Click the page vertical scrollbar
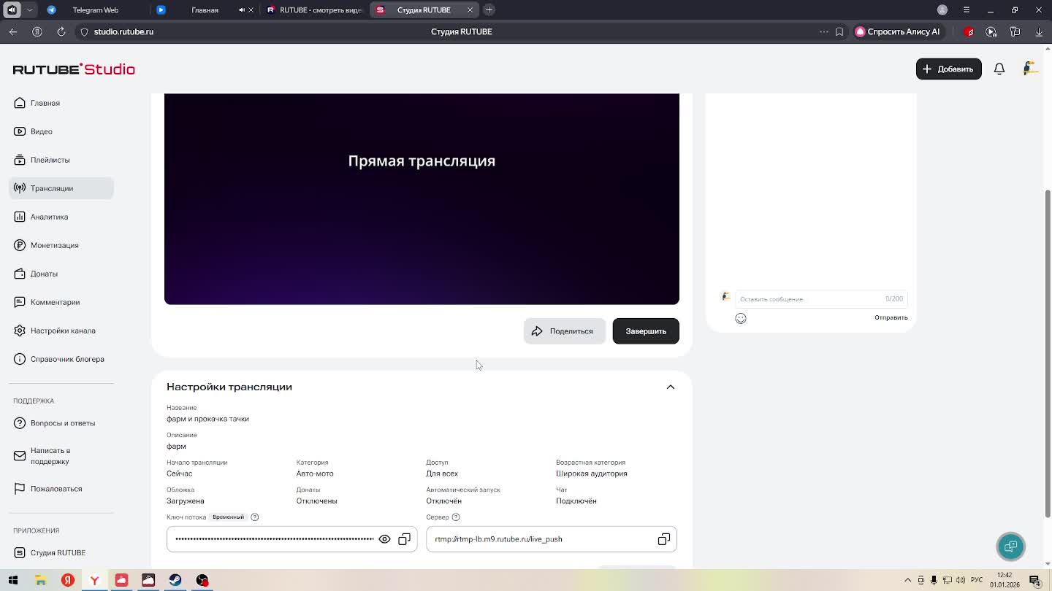1052x591 pixels. pos(1048,354)
